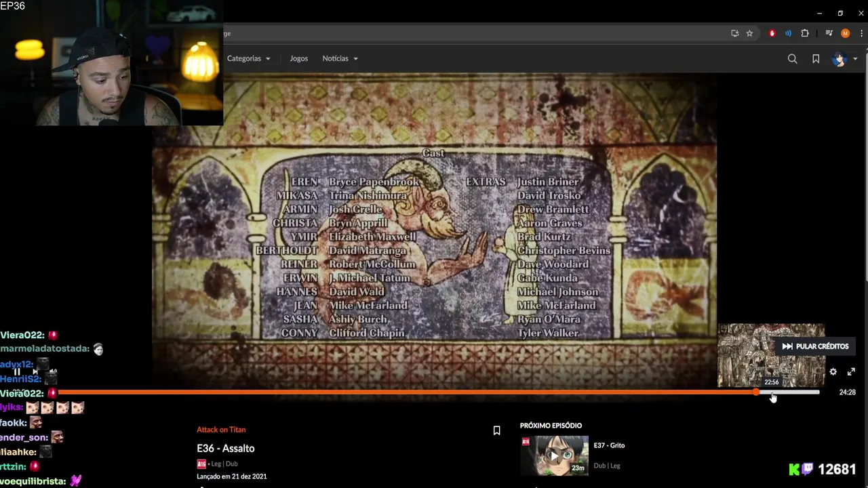
Task: Bookmark this page with the star icon
Action: point(749,33)
